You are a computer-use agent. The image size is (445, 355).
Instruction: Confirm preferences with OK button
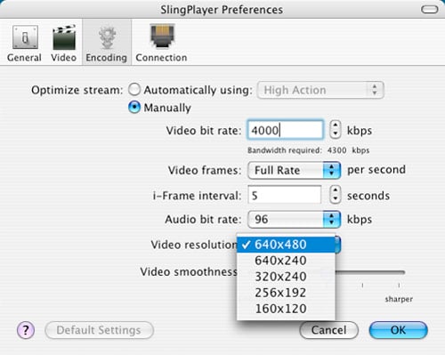click(x=398, y=330)
